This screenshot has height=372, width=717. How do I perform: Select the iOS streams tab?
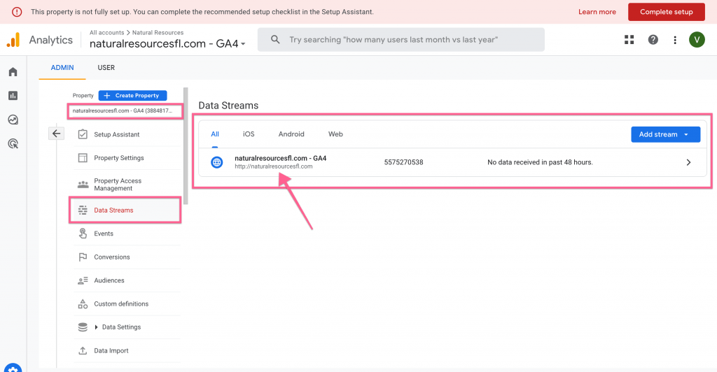249,134
